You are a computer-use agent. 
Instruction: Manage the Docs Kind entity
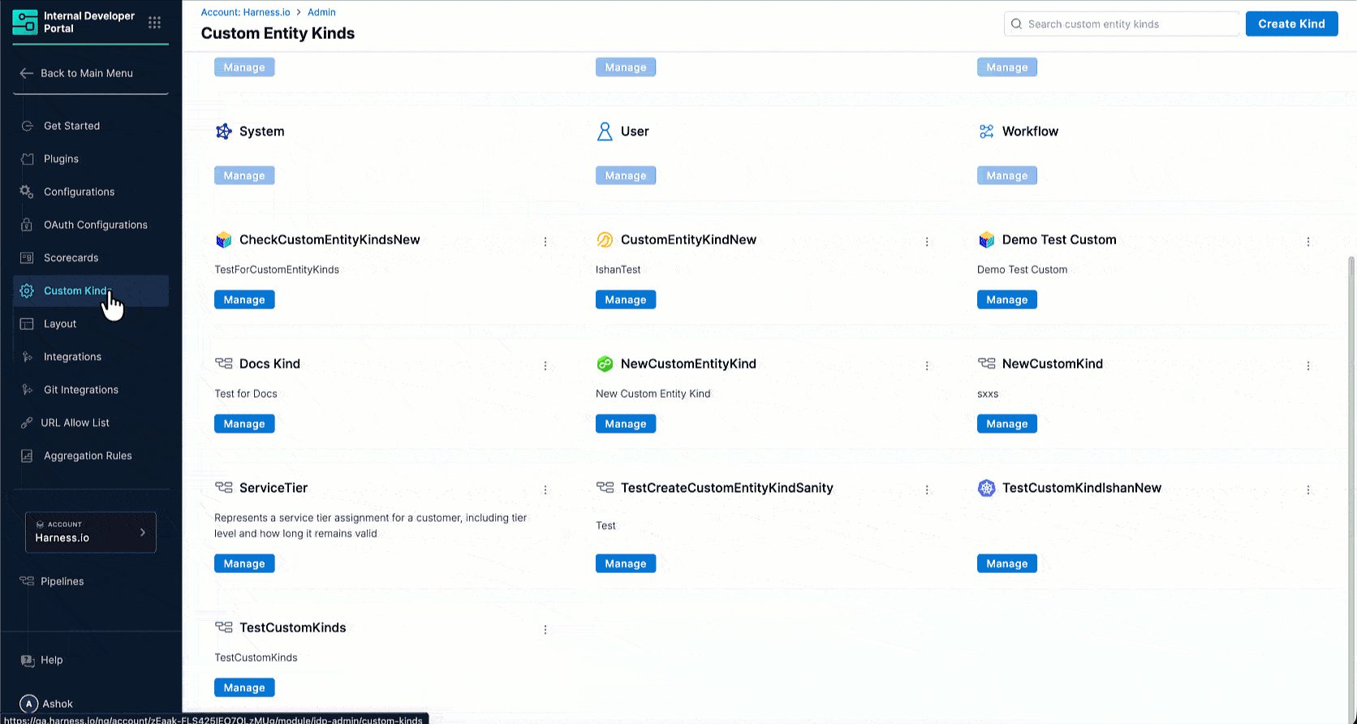tap(244, 424)
